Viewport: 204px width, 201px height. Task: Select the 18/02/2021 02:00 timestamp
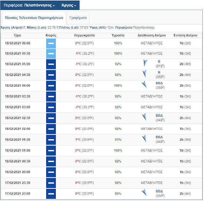pyautogui.click(x=18, y=129)
